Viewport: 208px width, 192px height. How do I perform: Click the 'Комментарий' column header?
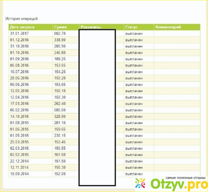168,27
